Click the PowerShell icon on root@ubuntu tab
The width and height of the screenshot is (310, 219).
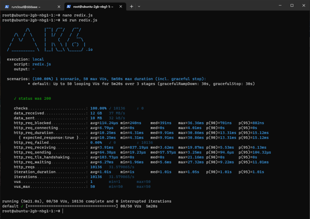pos(69,7)
